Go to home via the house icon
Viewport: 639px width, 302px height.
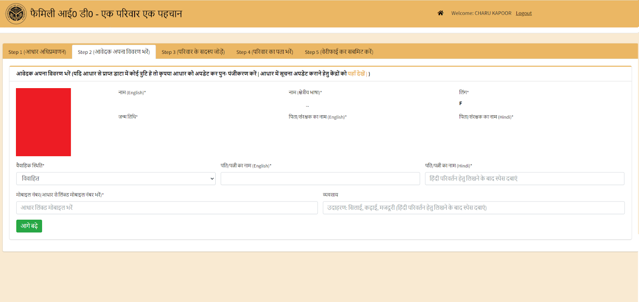(x=441, y=13)
